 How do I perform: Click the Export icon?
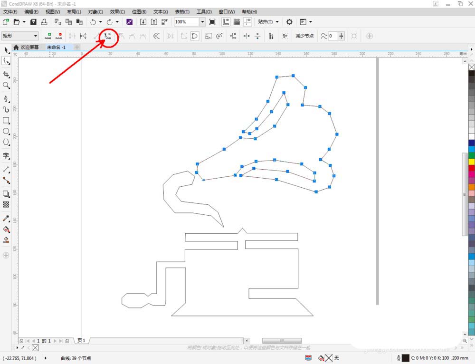pyautogui.click(x=154, y=22)
